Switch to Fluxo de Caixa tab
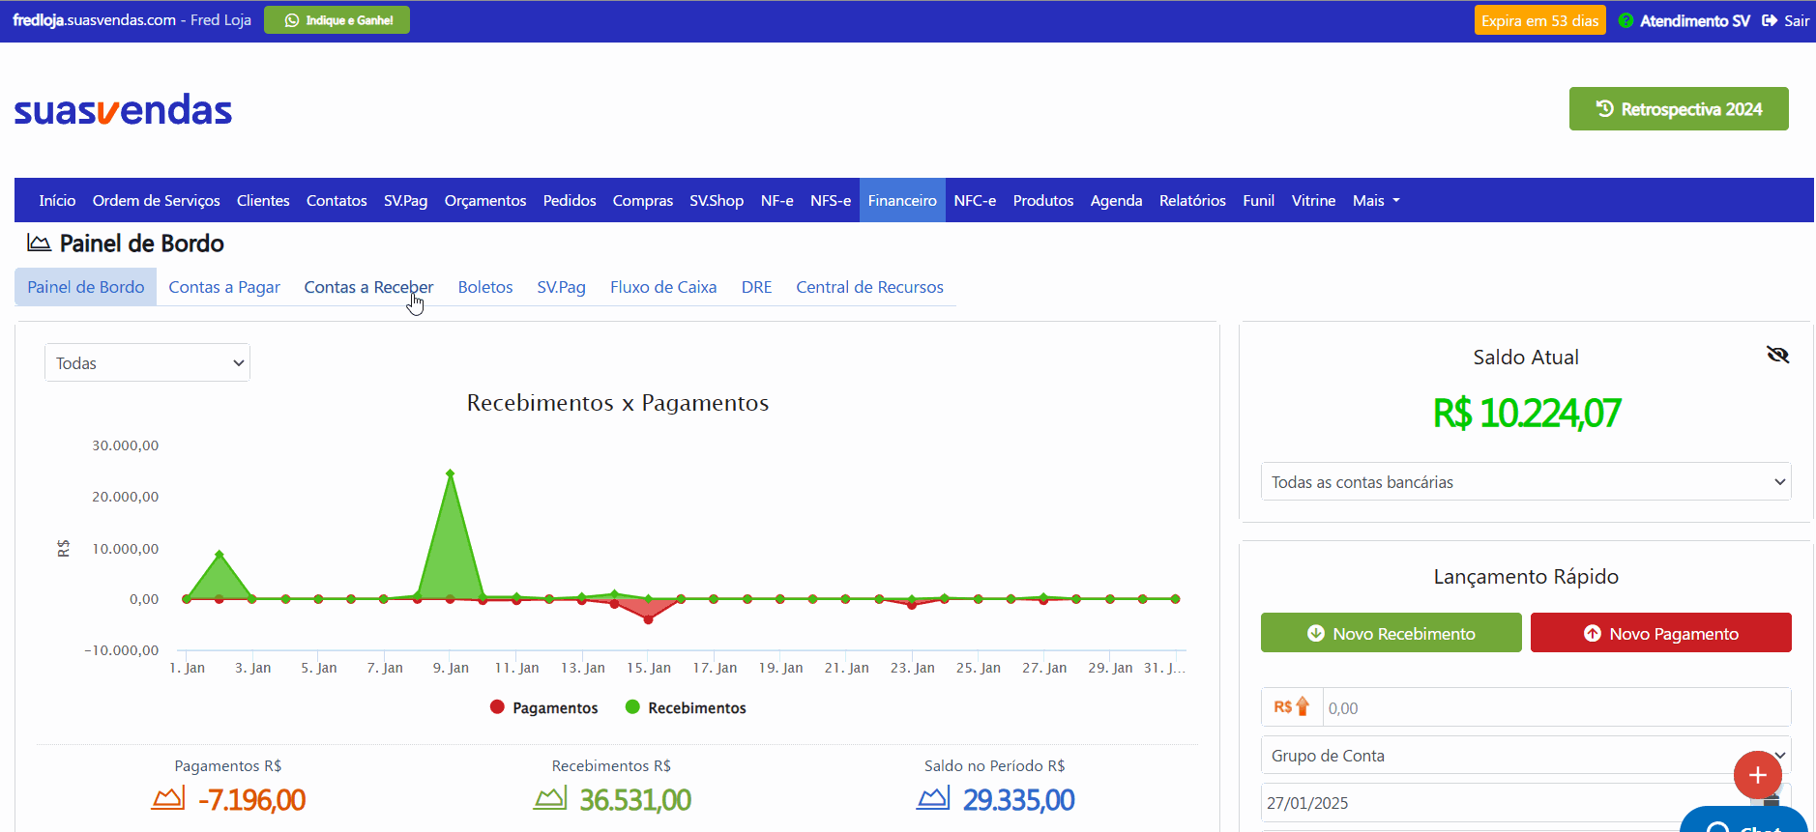The width and height of the screenshot is (1816, 832). click(x=663, y=287)
